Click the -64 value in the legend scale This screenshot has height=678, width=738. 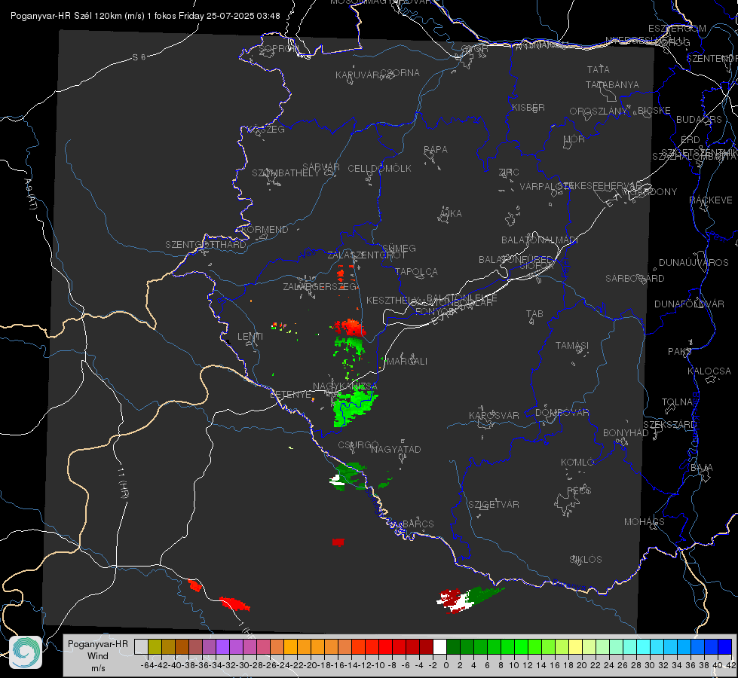pyautogui.click(x=147, y=665)
